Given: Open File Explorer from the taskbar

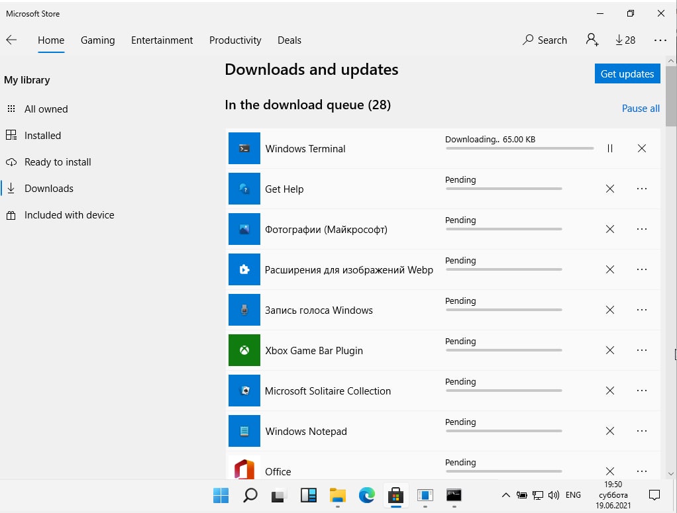Looking at the screenshot, I should click(x=338, y=495).
